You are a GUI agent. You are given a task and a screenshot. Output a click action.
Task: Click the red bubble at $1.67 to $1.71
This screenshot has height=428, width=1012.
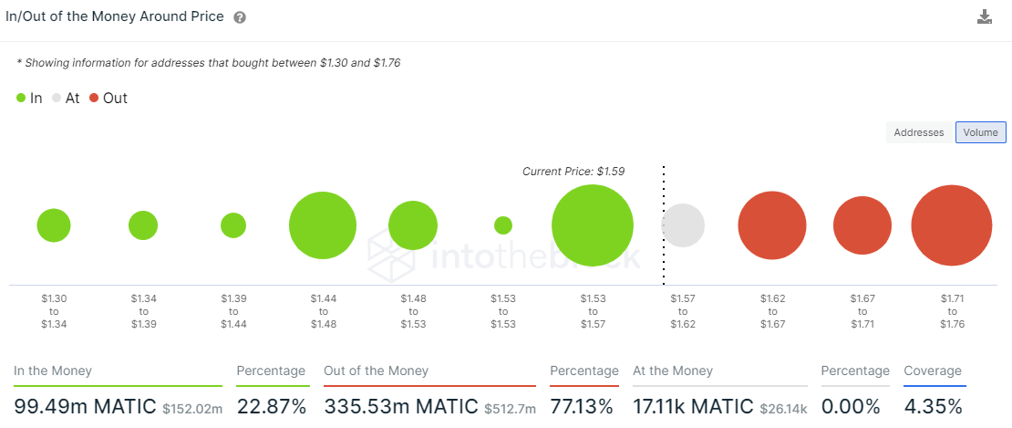[x=862, y=225]
